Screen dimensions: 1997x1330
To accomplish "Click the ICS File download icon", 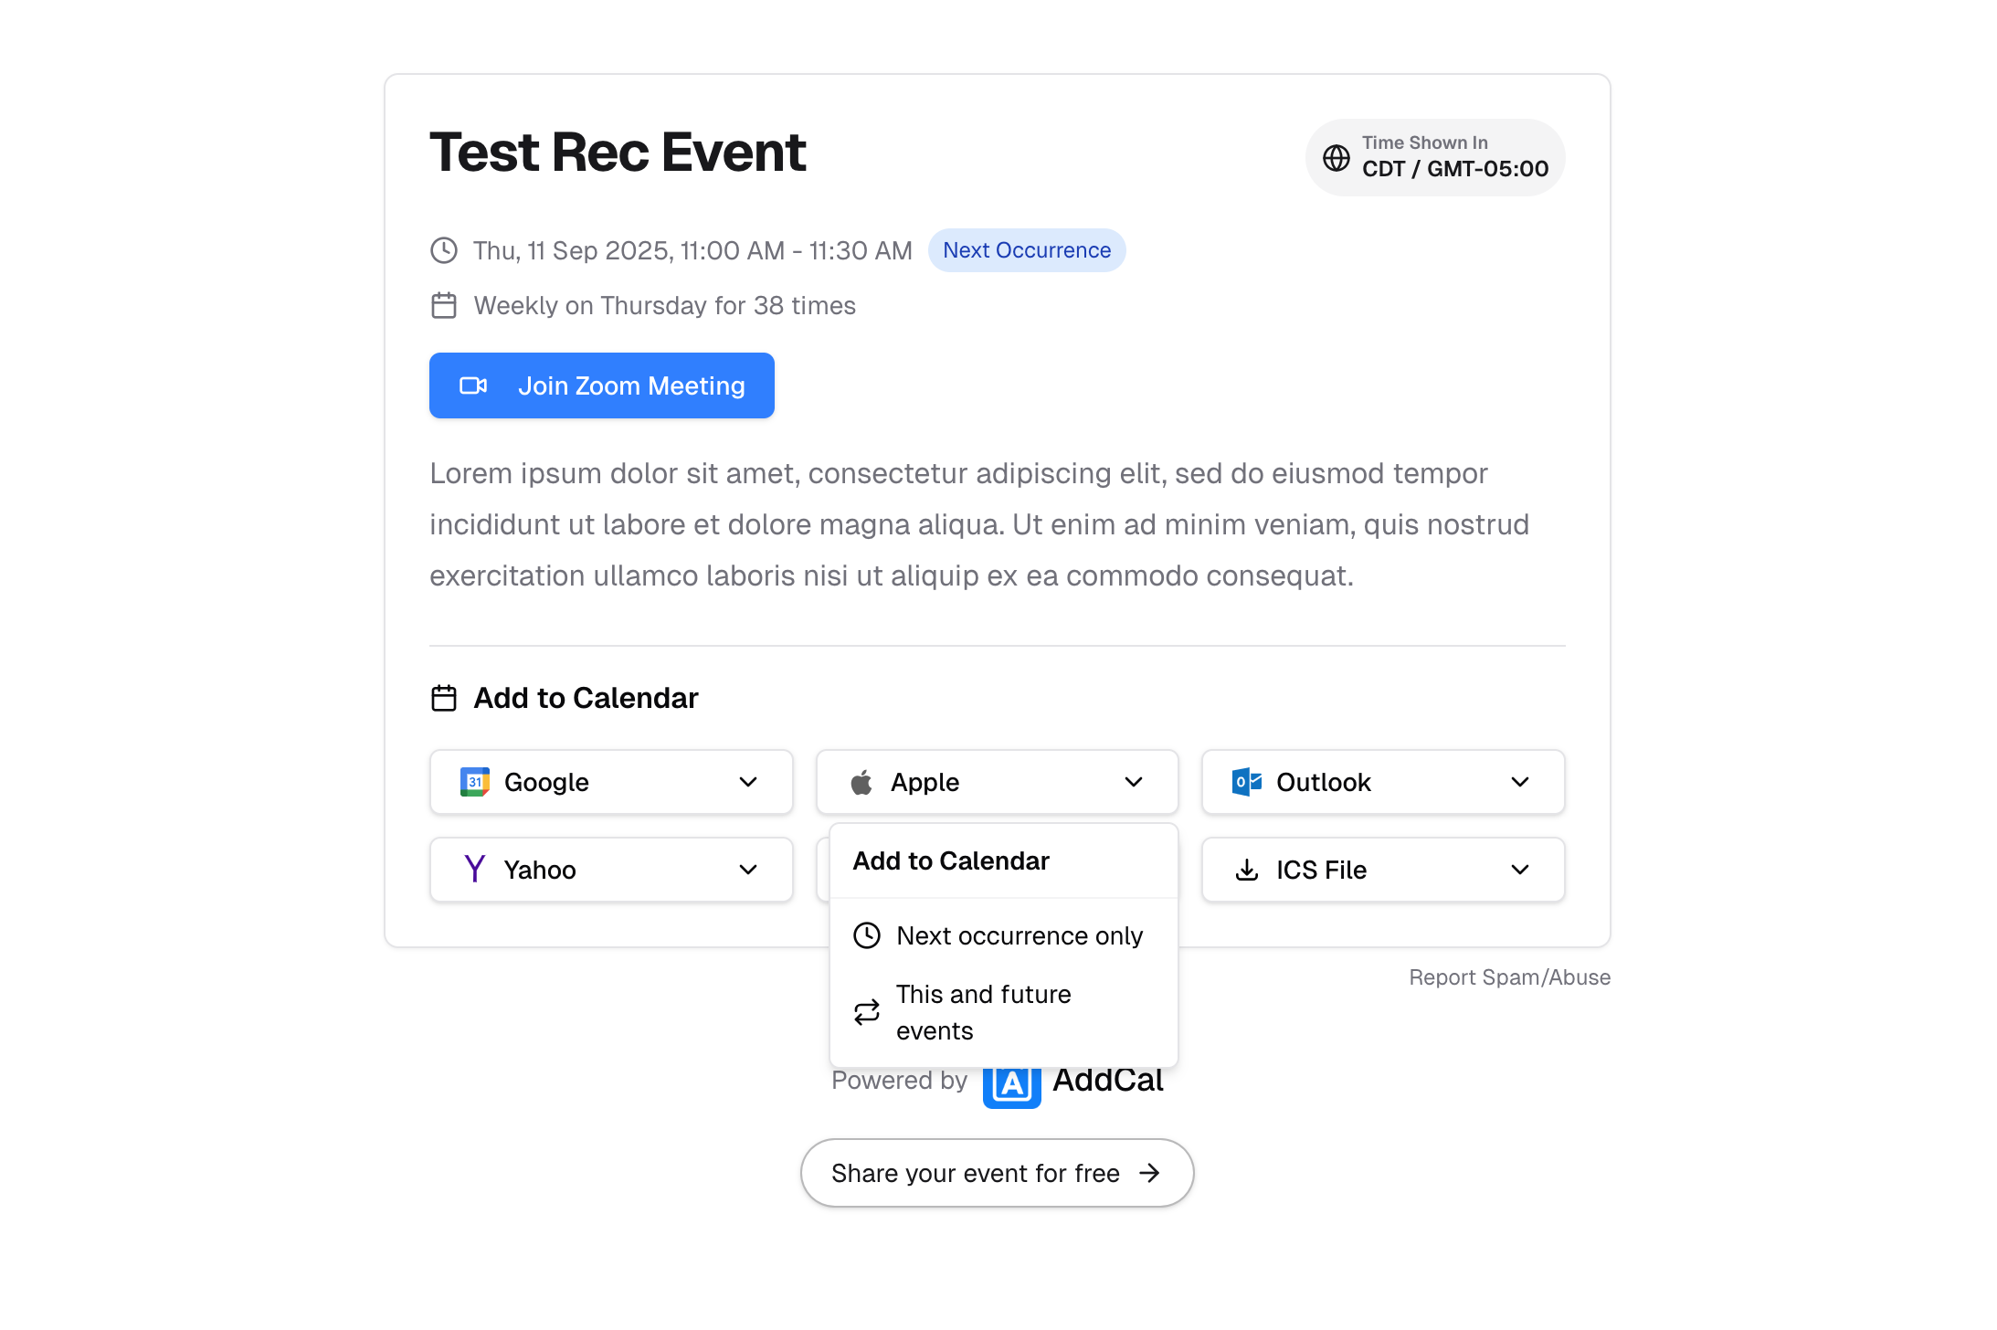I will tap(1245, 869).
